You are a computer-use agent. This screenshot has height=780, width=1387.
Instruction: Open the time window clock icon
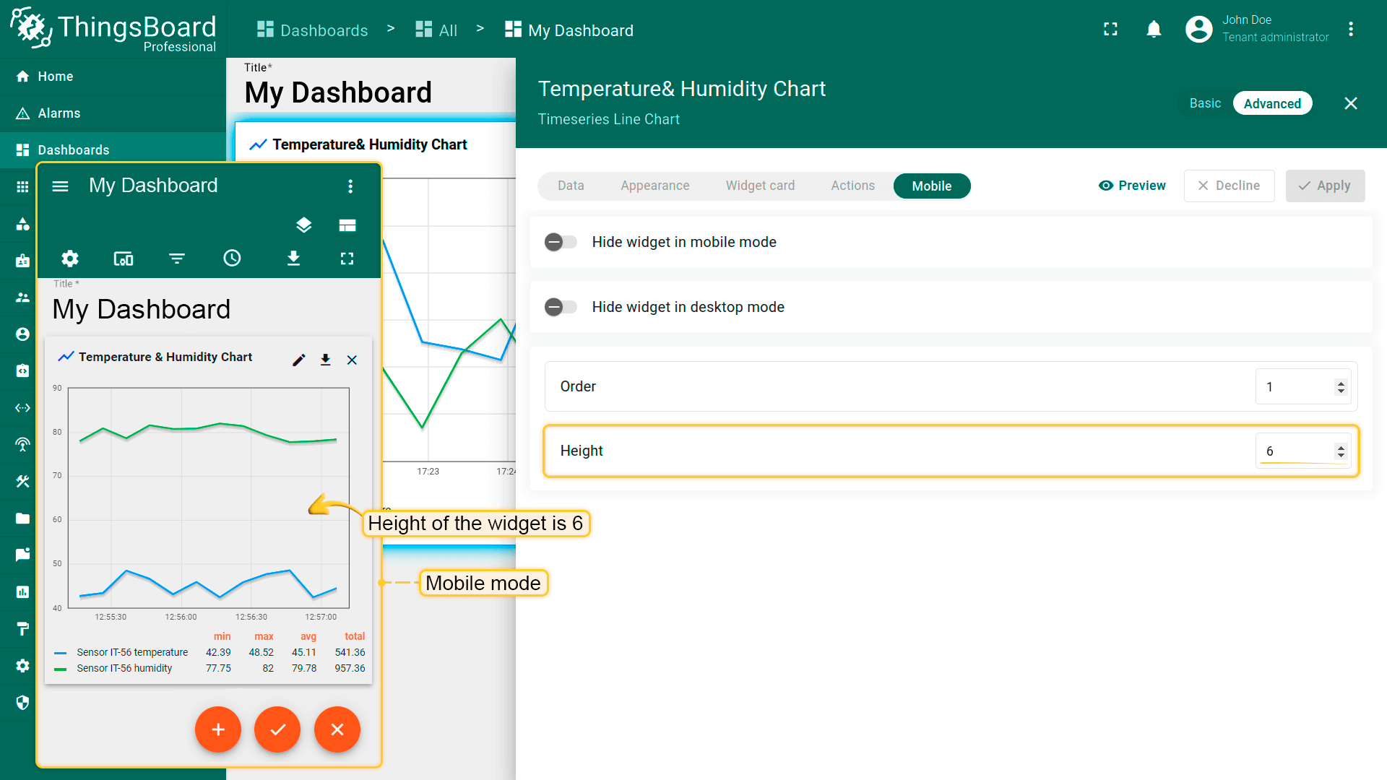tap(232, 259)
